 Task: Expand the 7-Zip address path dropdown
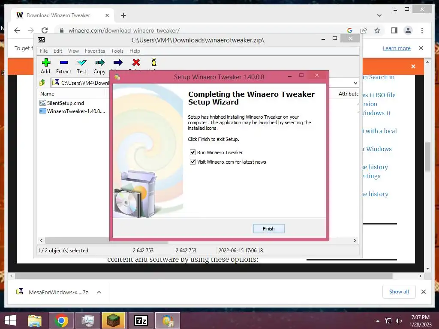tap(355, 83)
